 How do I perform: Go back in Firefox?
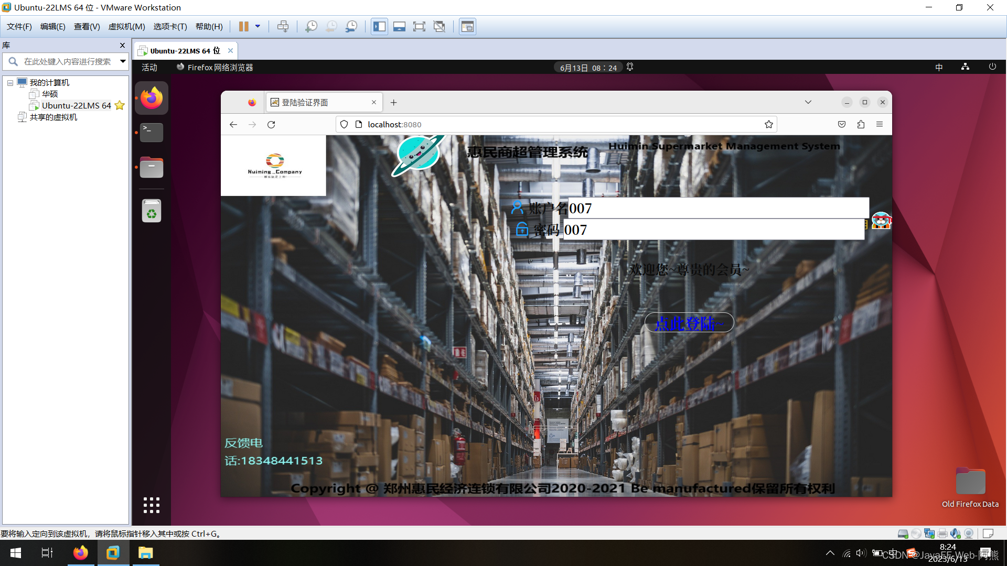click(233, 125)
